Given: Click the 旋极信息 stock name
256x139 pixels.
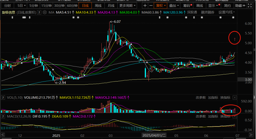Looking at the screenshot, I should coord(9,12).
